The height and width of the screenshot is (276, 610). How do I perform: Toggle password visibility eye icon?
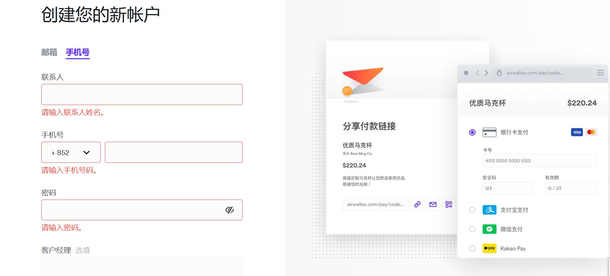coord(230,210)
